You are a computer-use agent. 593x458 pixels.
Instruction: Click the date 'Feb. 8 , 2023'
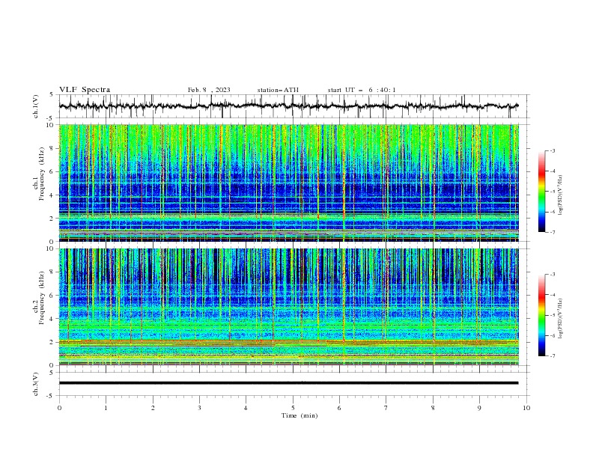tap(209, 90)
